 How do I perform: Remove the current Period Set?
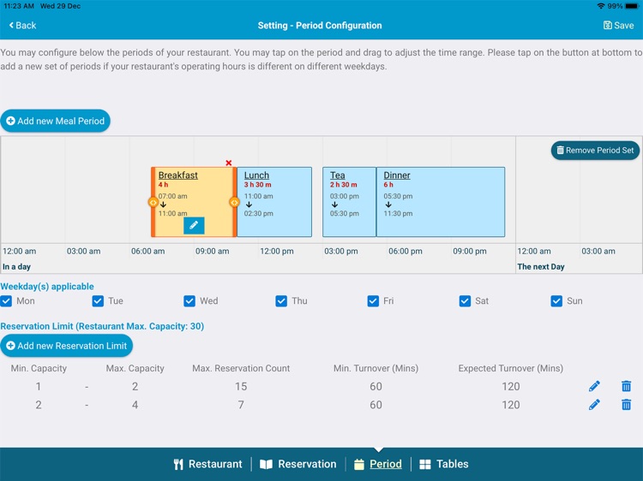coord(595,151)
